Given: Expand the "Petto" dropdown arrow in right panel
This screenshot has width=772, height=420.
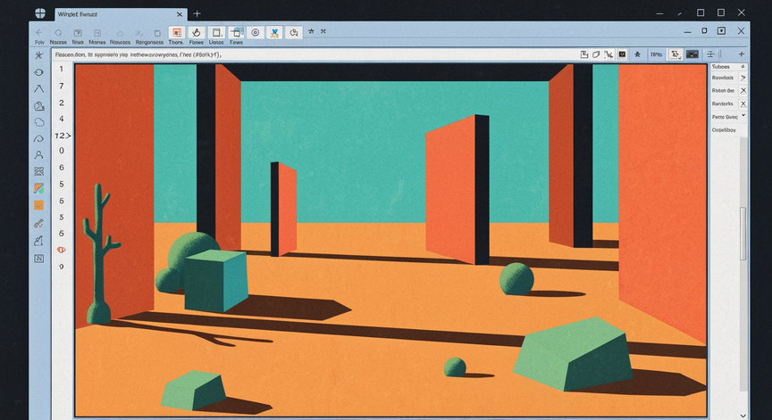Looking at the screenshot, I should pos(743,116).
